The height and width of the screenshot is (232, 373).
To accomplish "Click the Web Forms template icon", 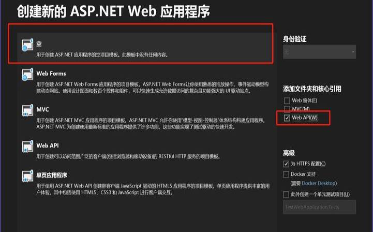I will coord(27,75).
